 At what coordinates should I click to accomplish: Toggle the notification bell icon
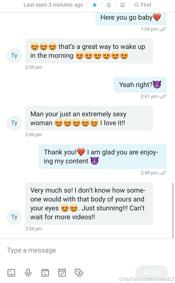pyautogui.click(x=108, y=5)
